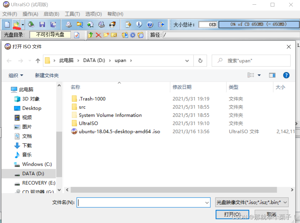Open the 选项(O) menu

(93, 14)
